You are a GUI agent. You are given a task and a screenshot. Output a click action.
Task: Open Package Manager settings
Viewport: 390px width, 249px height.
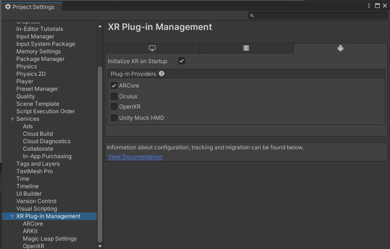(x=41, y=59)
